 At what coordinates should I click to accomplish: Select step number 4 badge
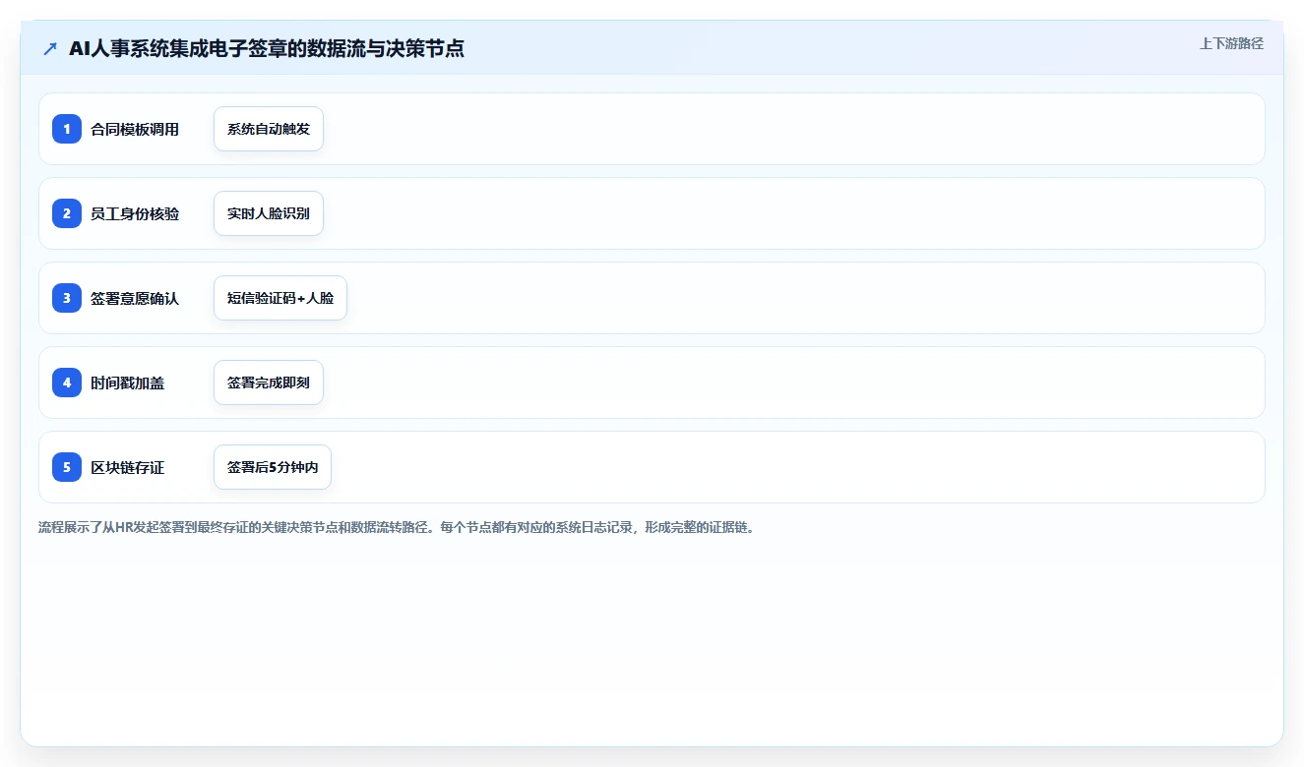click(x=67, y=383)
